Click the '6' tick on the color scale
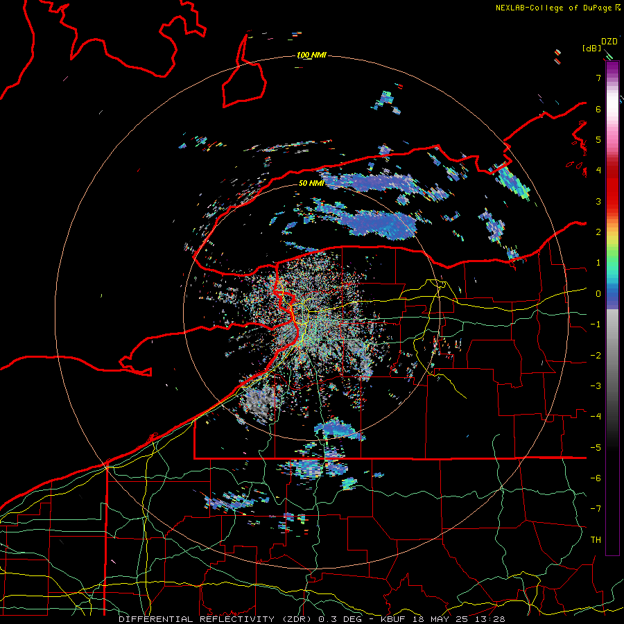Screen dimensions: 624x624 598,110
